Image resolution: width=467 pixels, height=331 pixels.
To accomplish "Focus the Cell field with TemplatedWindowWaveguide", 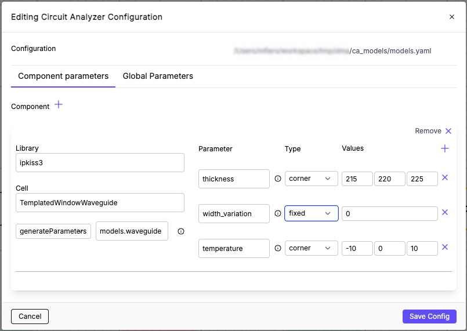I will point(100,203).
